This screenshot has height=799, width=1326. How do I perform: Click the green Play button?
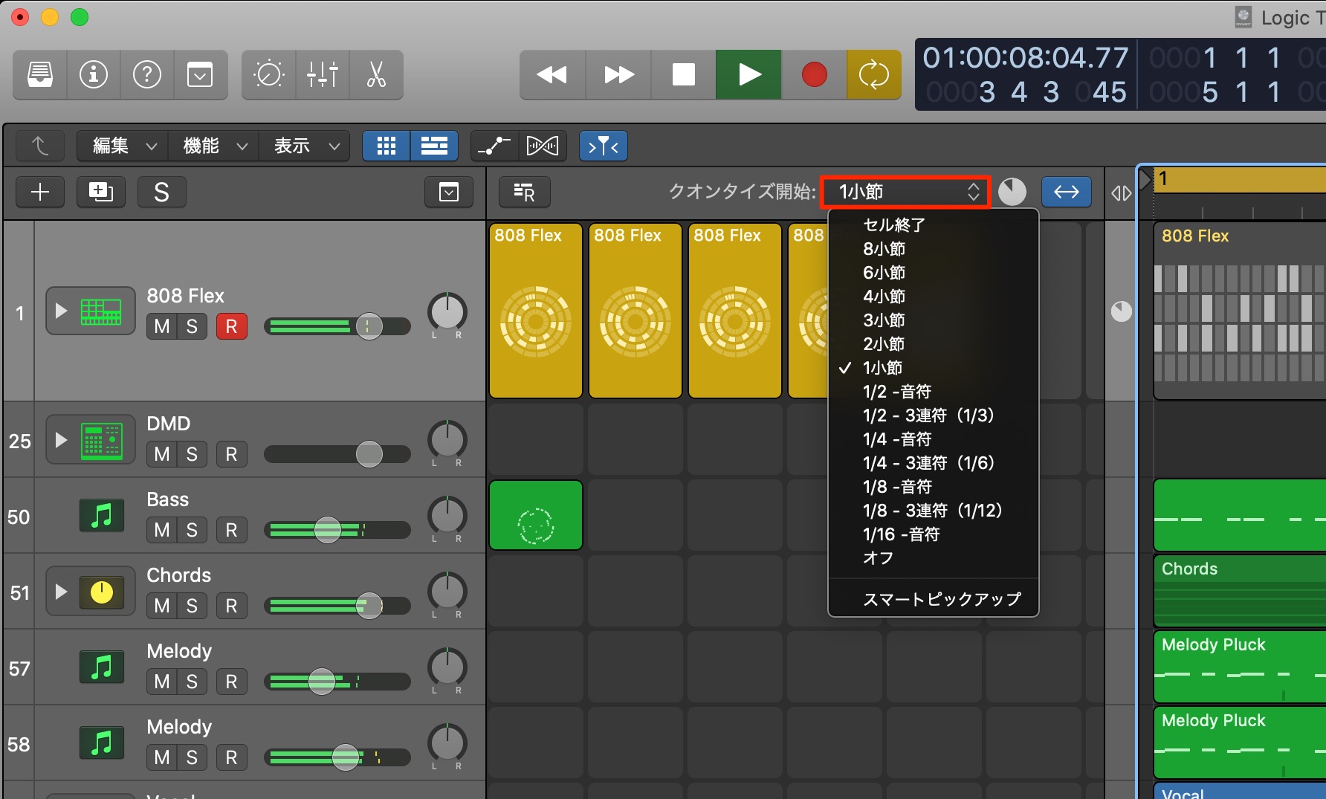point(748,74)
